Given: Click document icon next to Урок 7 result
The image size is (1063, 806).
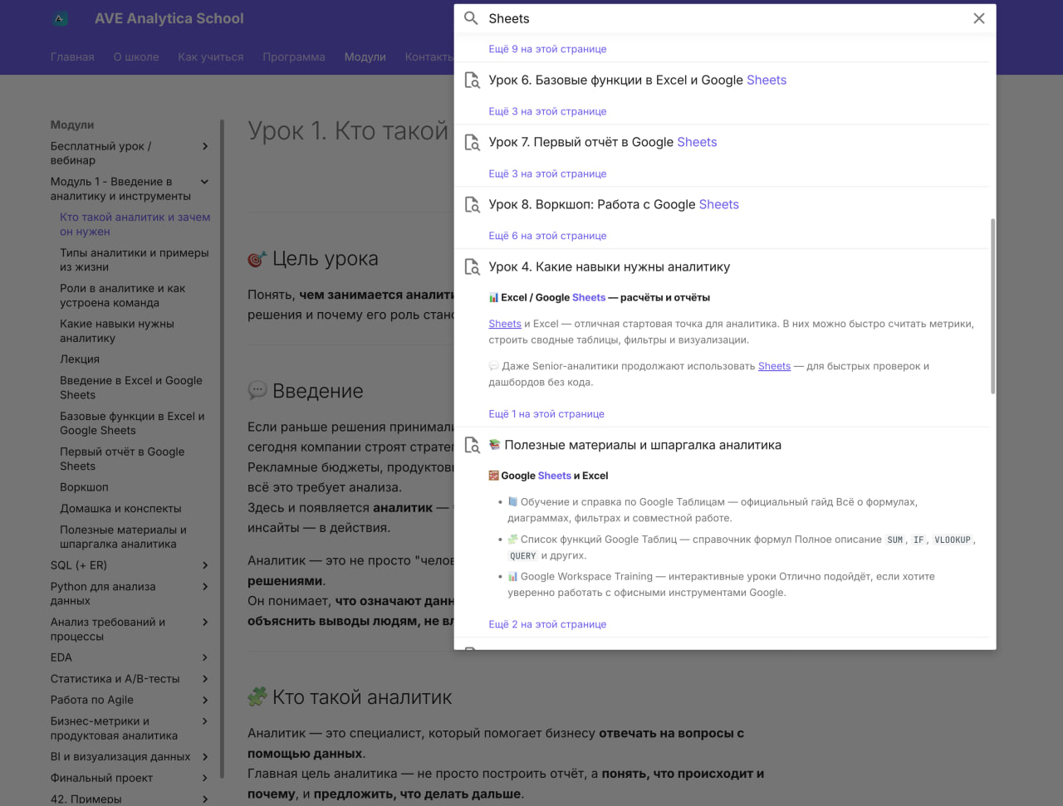Looking at the screenshot, I should coord(473,142).
